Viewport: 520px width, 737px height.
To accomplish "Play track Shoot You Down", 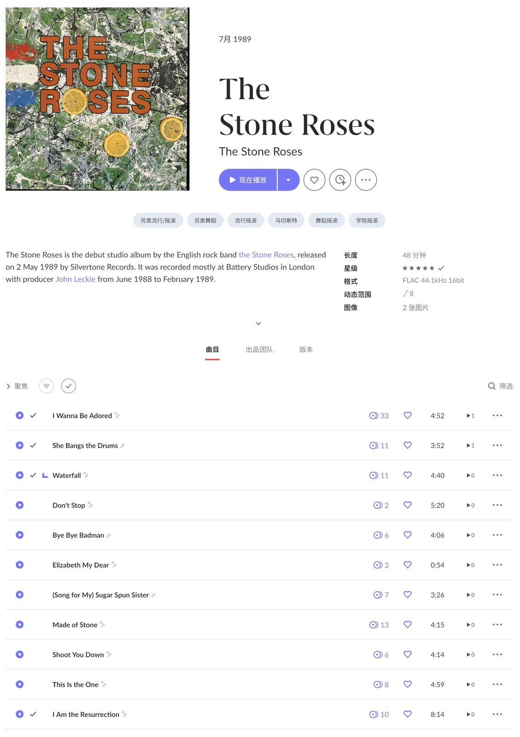I will 19,654.
